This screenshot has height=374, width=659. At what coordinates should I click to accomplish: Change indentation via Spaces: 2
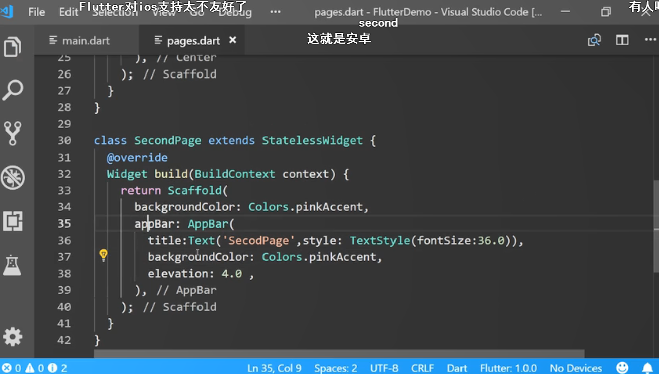tap(336, 368)
